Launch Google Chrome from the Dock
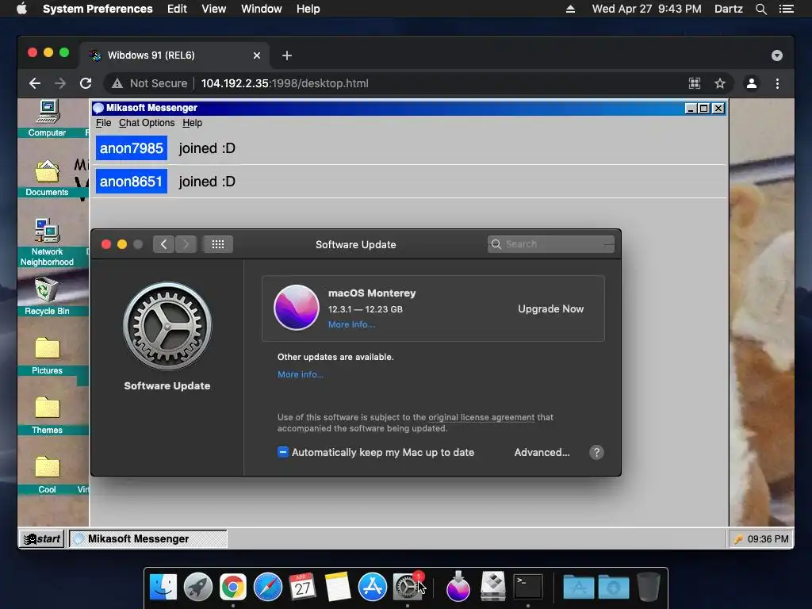812x609 pixels. (232, 588)
